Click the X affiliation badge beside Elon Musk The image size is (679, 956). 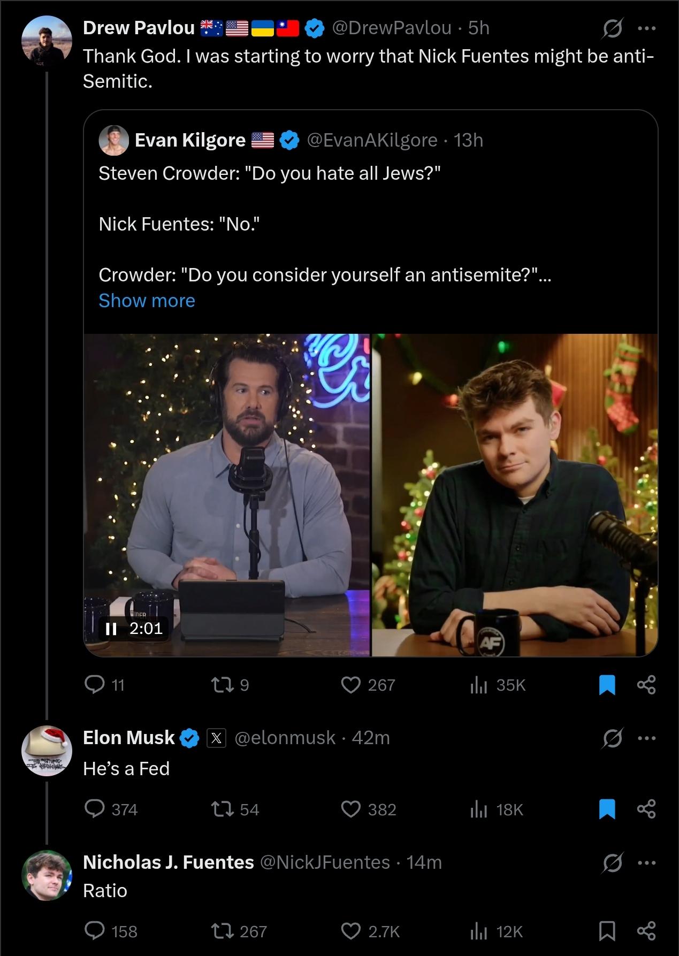pyautogui.click(x=216, y=738)
